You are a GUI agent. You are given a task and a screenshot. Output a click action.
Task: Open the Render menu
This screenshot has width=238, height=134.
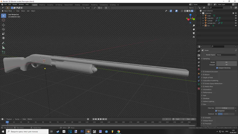(15, 5)
